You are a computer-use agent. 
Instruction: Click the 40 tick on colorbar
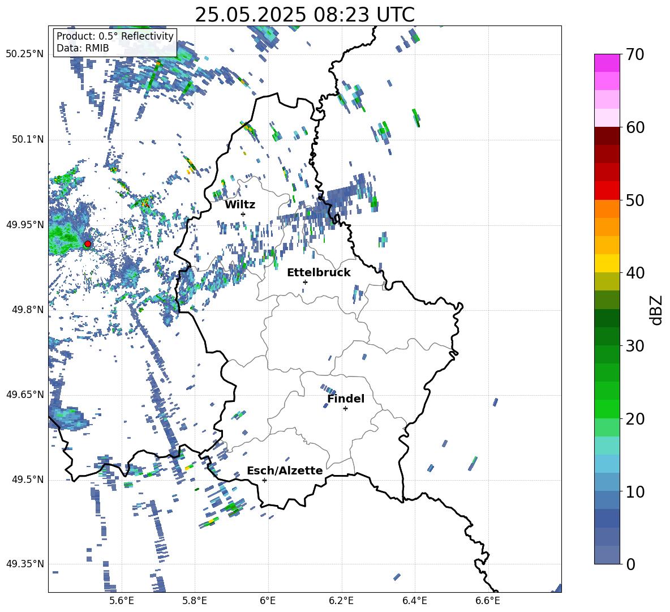click(x=635, y=273)
